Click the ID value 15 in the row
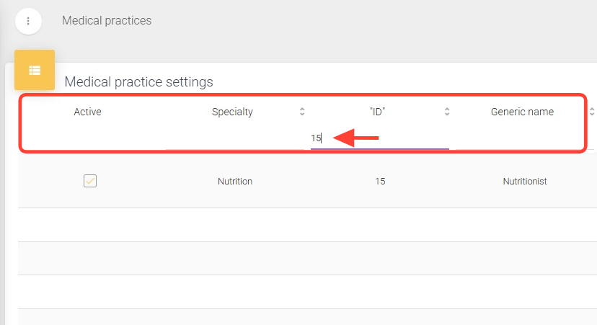This screenshot has width=597, height=325. (x=380, y=182)
